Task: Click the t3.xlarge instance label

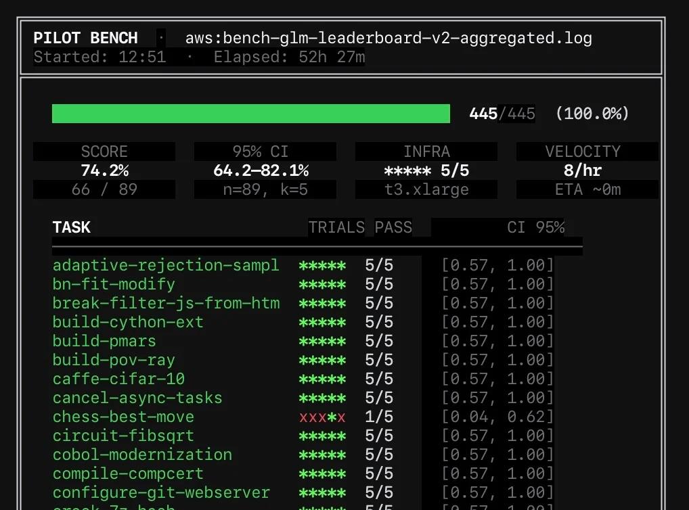Action: pyautogui.click(x=426, y=190)
